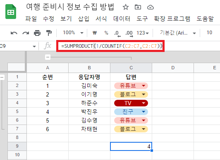The image size is (220, 160).
Task: Open the 확장 프로그램 menu
Action: click(172, 19)
